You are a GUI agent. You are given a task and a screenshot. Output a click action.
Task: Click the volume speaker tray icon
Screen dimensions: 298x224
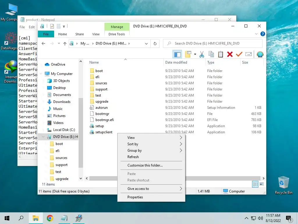pos(260,218)
